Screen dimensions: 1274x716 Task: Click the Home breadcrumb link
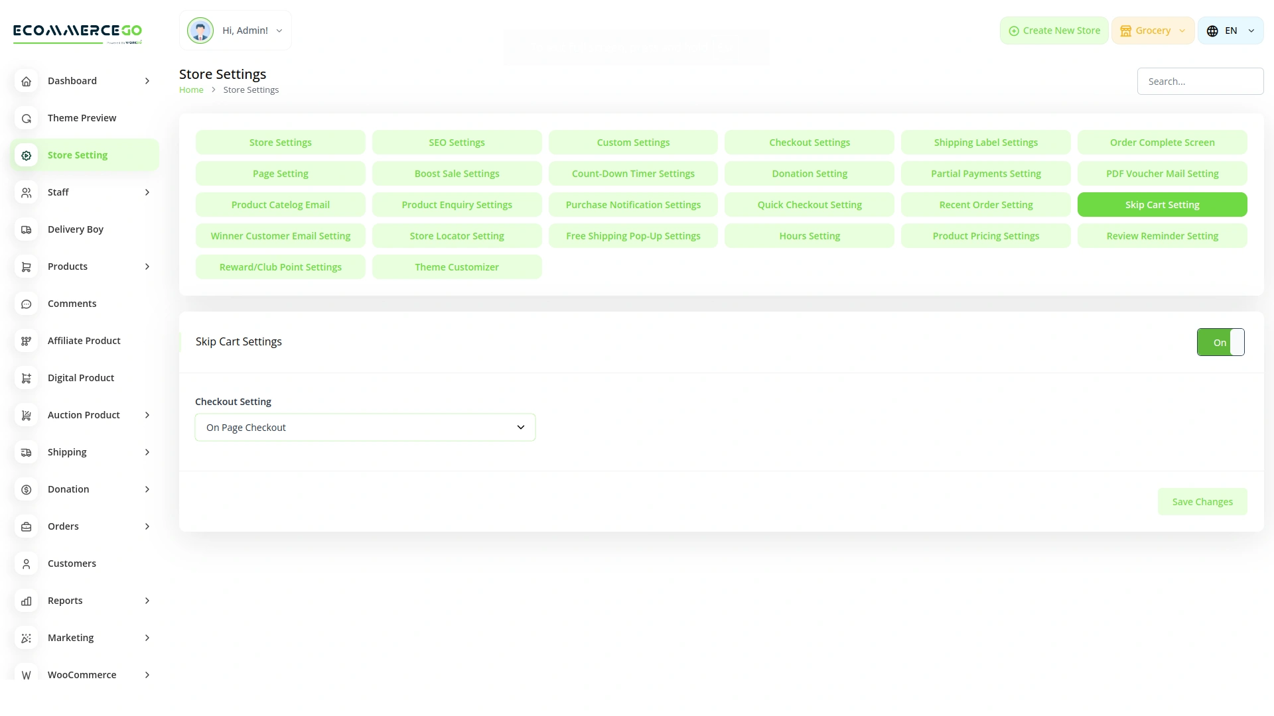click(x=191, y=90)
